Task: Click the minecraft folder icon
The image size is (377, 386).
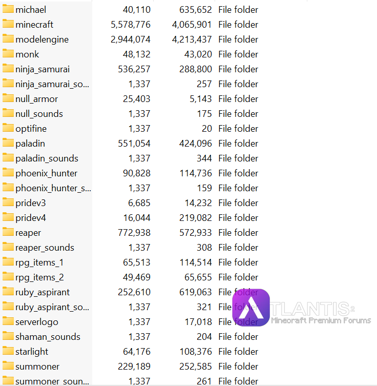Action: click(x=8, y=24)
